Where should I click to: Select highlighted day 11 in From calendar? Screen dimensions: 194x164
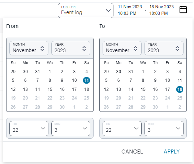tap(86, 80)
